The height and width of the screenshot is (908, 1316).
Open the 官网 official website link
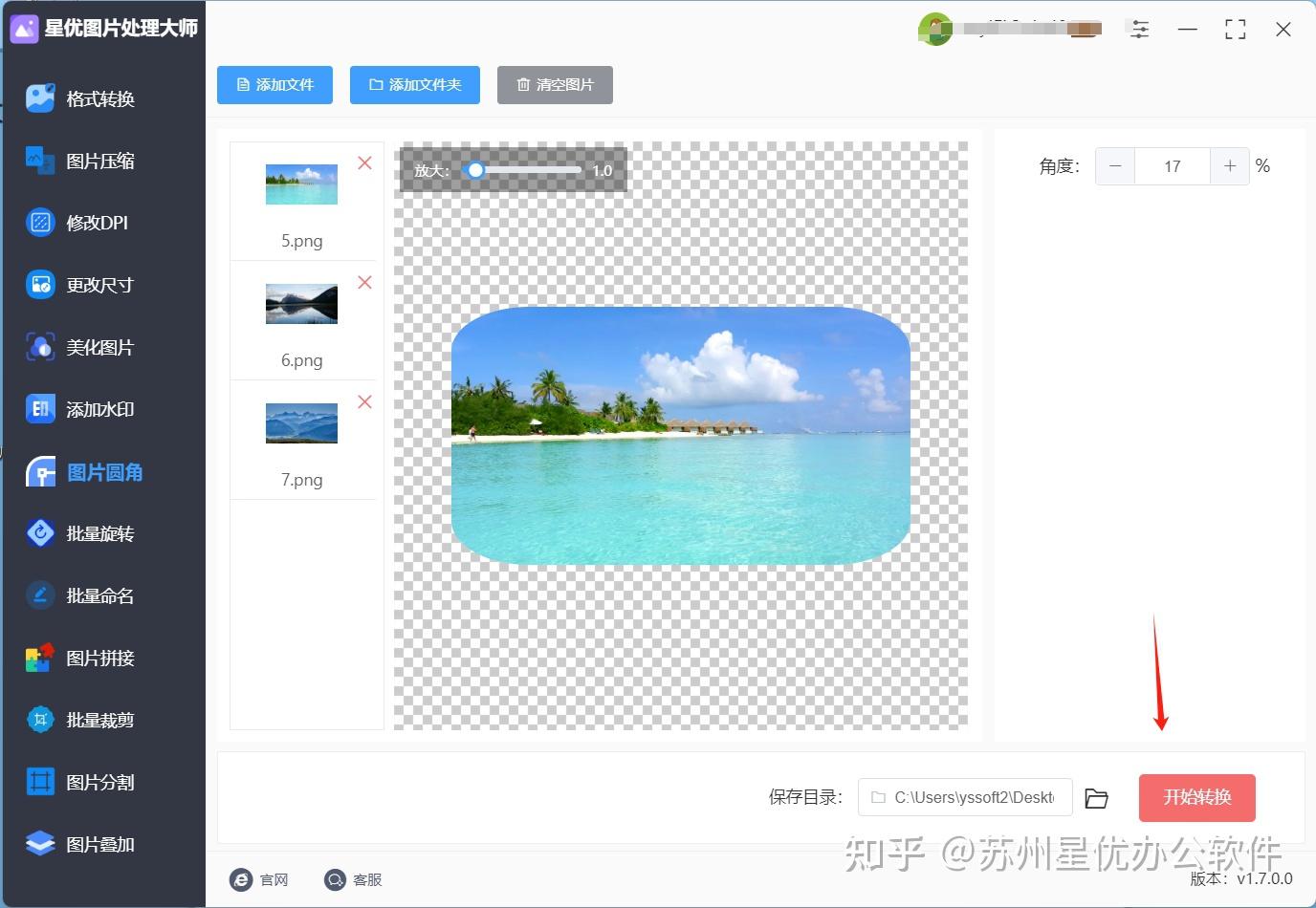coord(260,879)
